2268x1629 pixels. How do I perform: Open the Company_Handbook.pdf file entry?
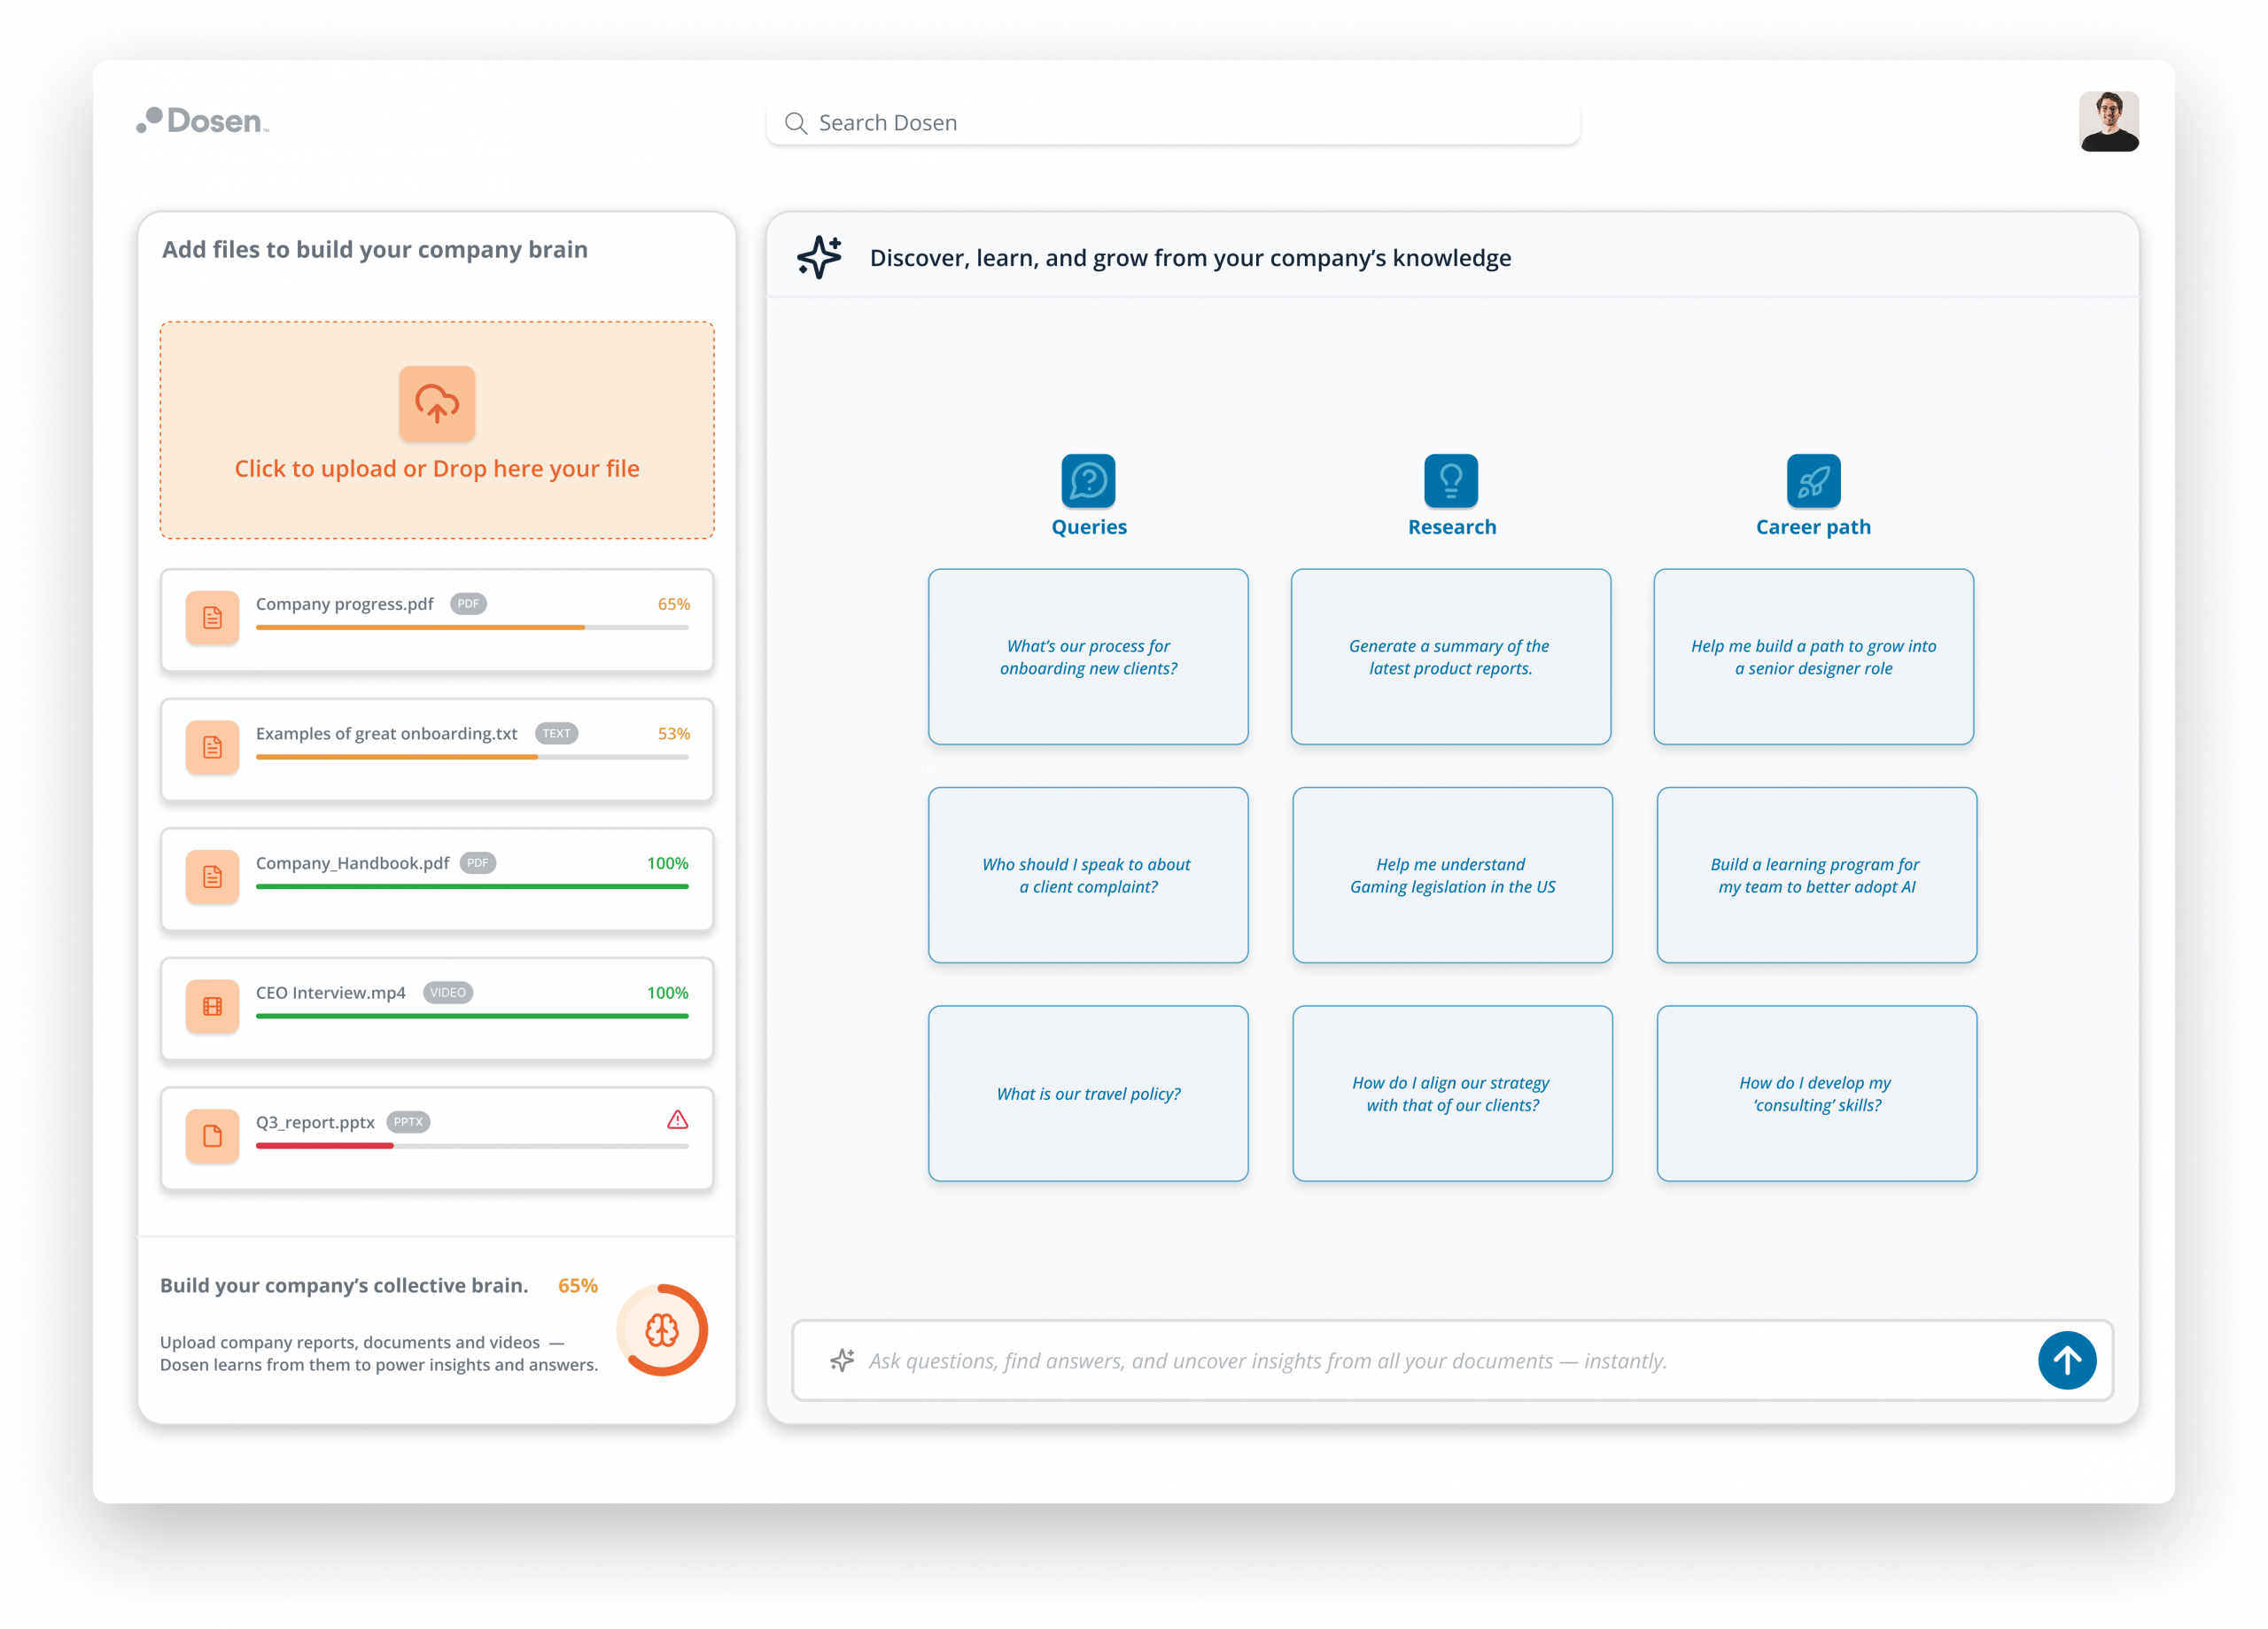coord(437,877)
